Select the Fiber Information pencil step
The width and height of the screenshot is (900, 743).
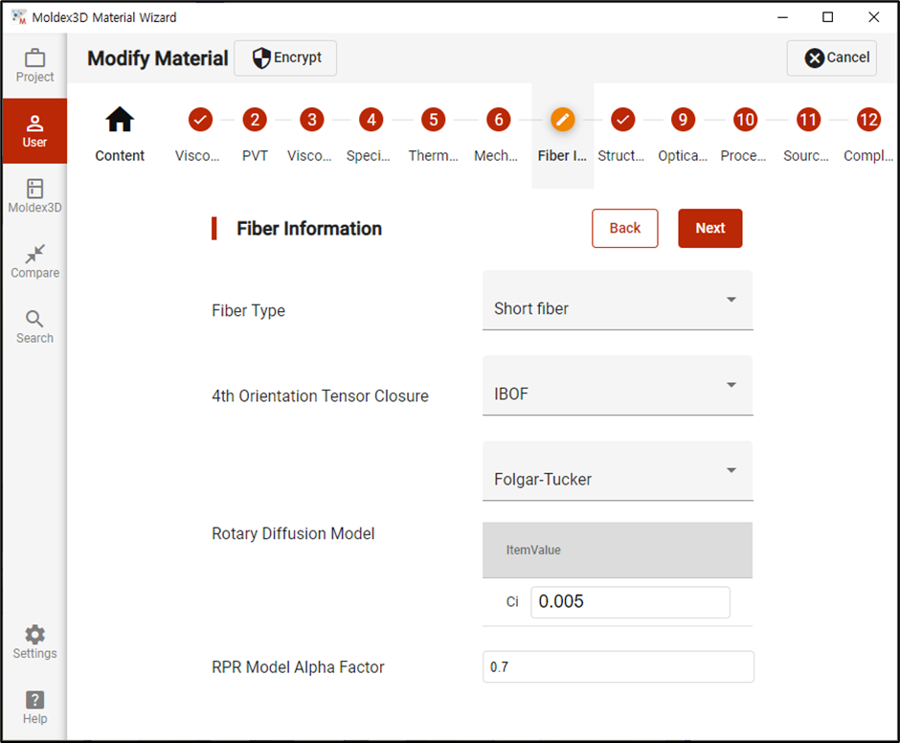tap(563, 135)
